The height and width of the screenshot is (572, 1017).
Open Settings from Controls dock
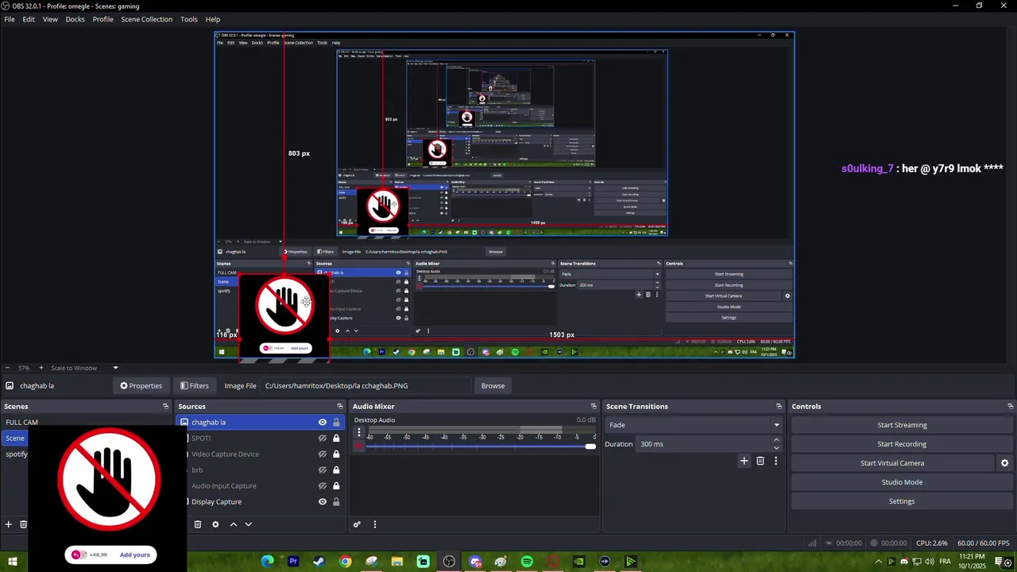click(902, 501)
